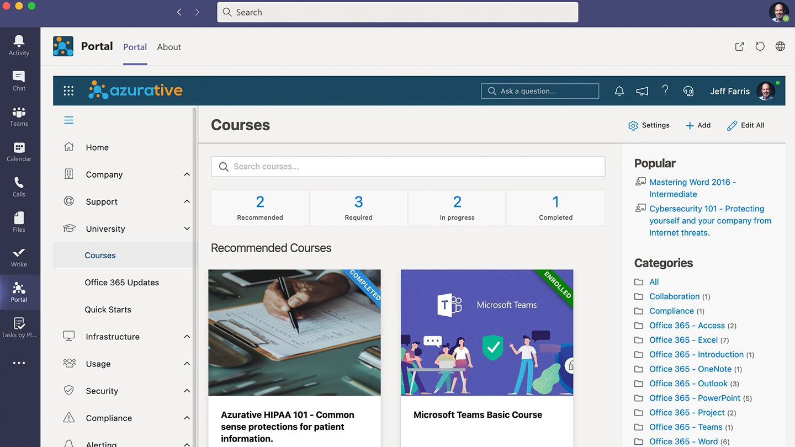The height and width of the screenshot is (447, 795).
Task: Open Microsoft Teams Basic Course thumbnail
Action: (487, 332)
